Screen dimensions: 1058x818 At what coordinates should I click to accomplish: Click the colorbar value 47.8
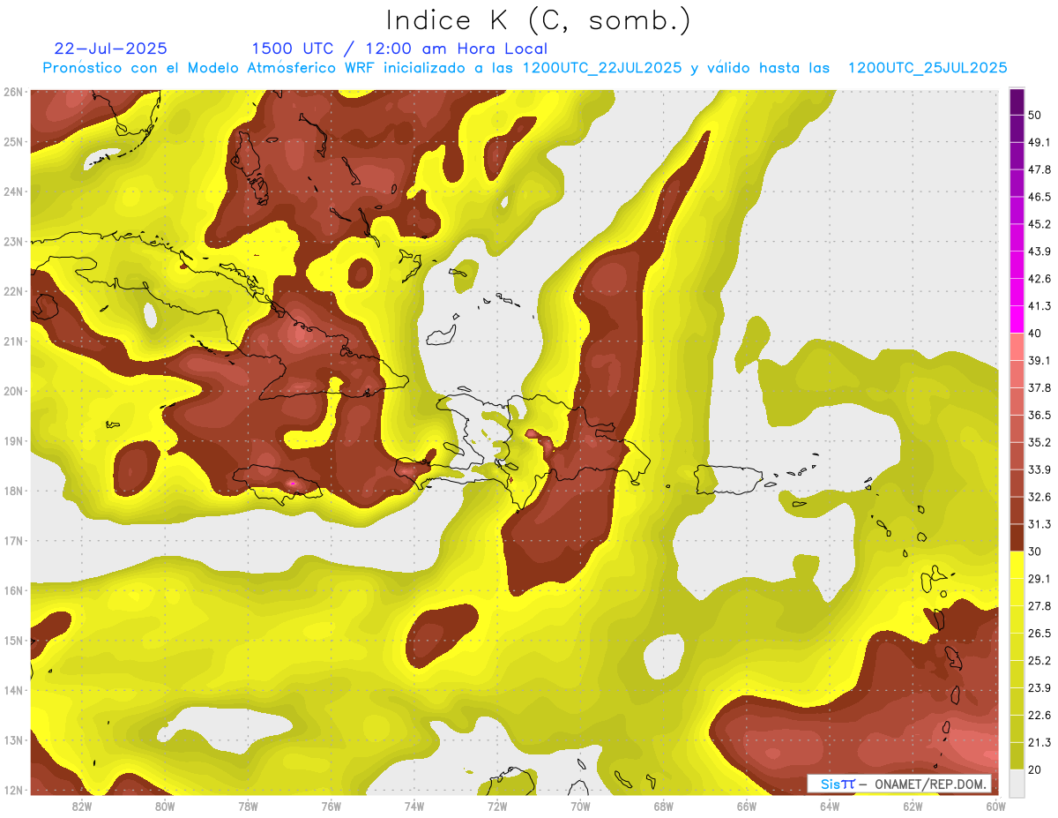pos(1039,169)
